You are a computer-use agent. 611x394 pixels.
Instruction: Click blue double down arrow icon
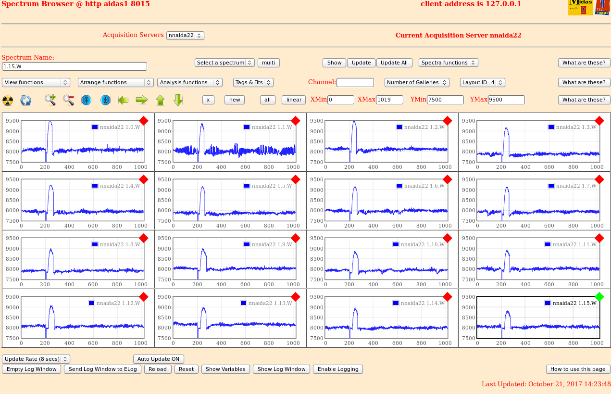(86, 100)
